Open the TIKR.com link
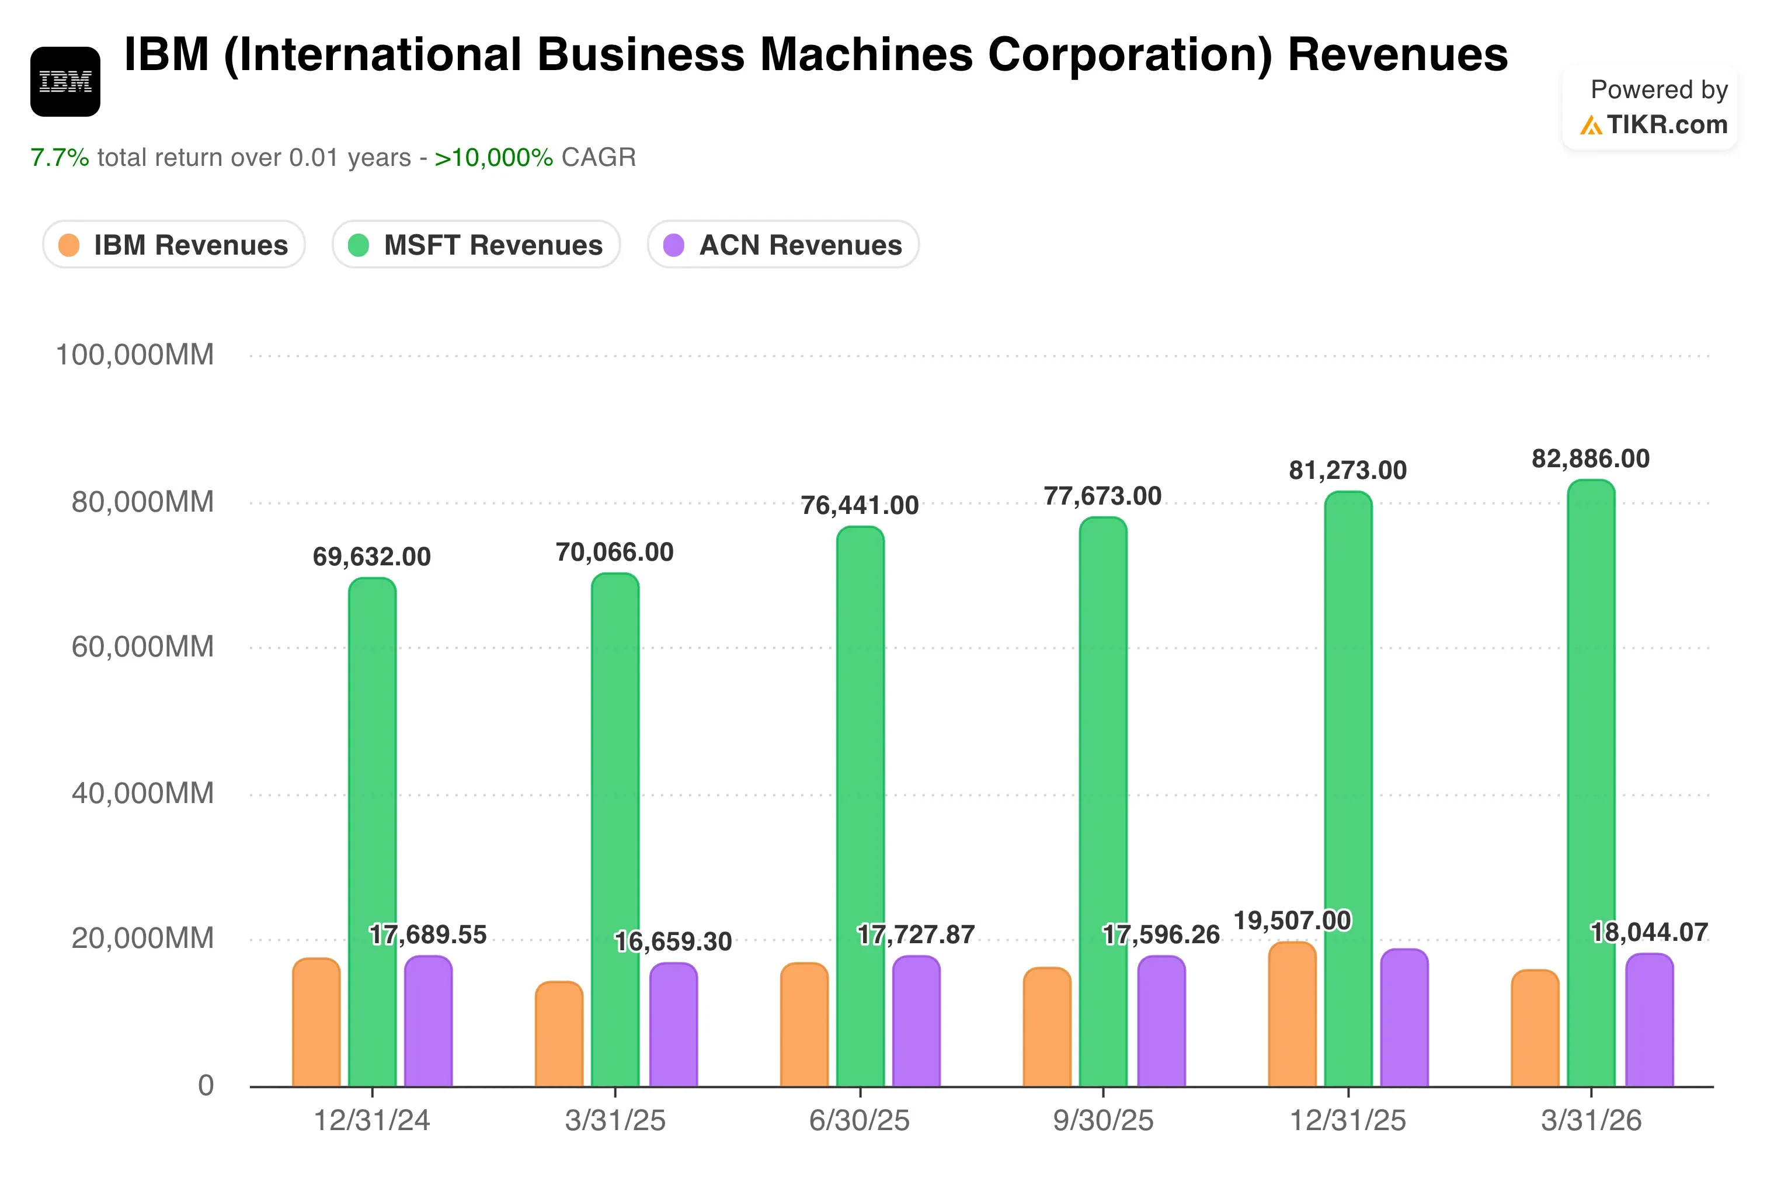 click(1667, 125)
